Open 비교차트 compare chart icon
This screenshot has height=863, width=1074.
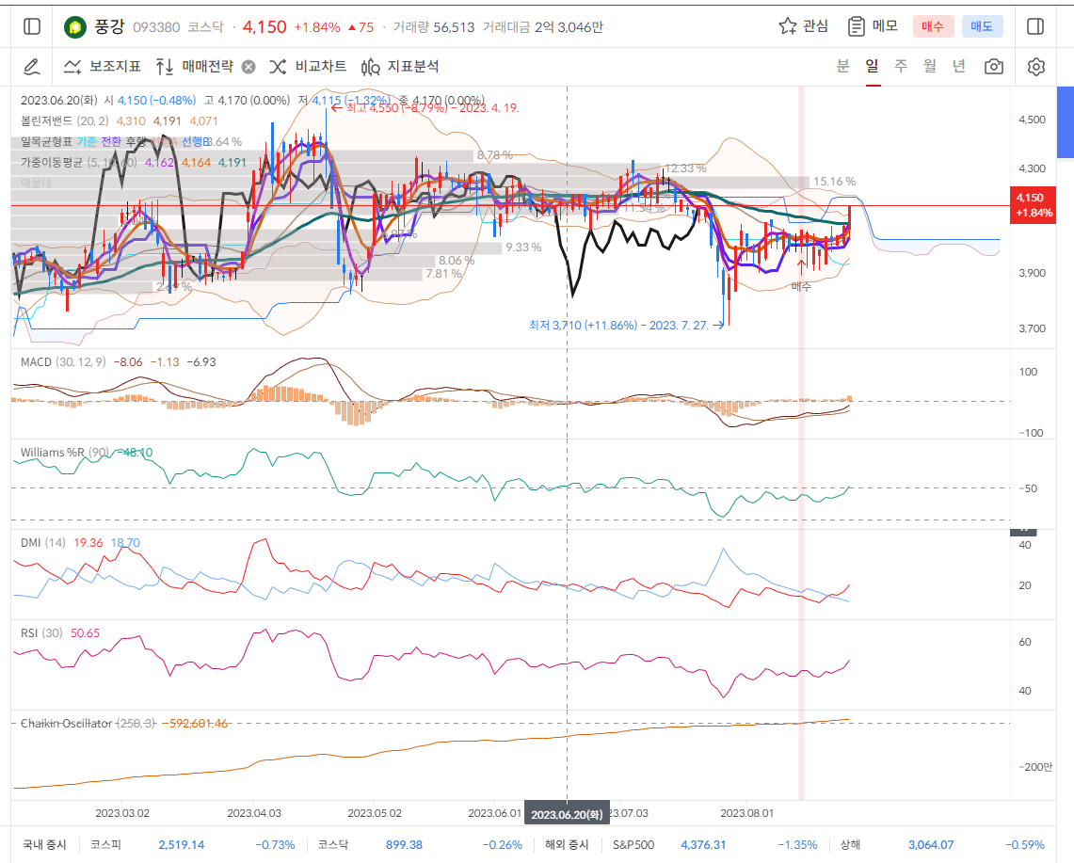click(x=278, y=67)
